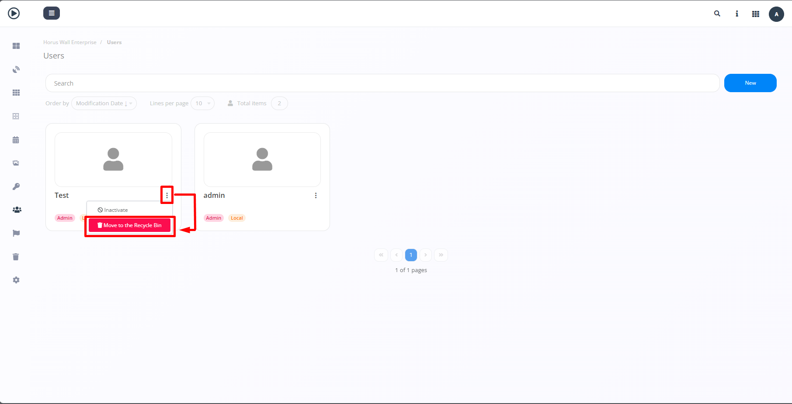Open the grid layout sidebar icon
Screen dimensions: 792x404
pyautogui.click(x=16, y=92)
